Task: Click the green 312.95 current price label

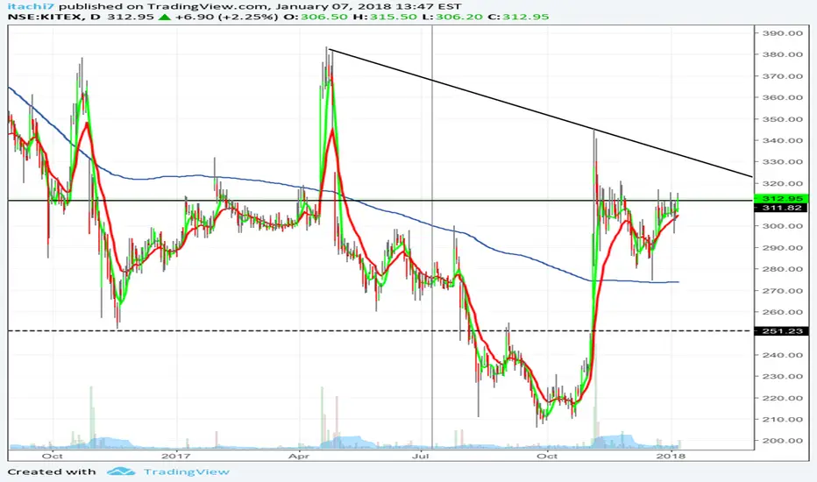Action: click(x=782, y=199)
